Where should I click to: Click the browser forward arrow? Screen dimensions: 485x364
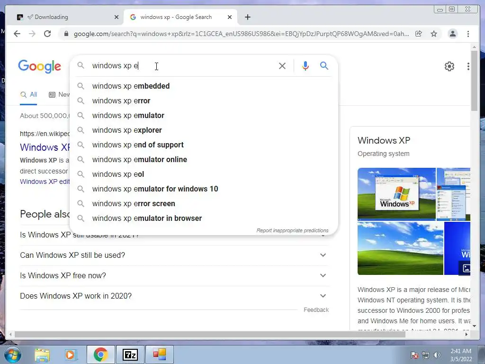[32, 34]
